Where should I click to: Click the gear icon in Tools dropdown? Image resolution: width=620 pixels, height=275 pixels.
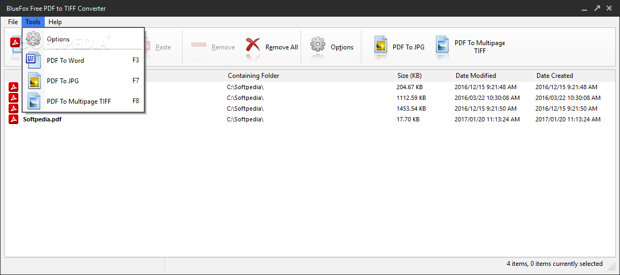[x=33, y=39]
